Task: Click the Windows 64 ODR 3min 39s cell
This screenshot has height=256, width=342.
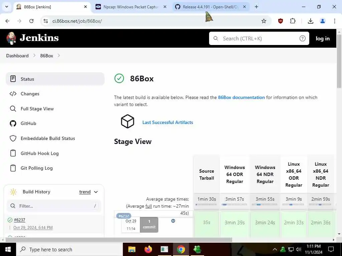Action: (x=235, y=224)
